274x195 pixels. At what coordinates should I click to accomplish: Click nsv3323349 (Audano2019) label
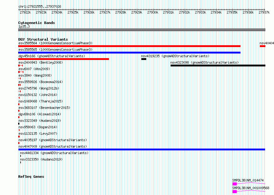coord(40,121)
